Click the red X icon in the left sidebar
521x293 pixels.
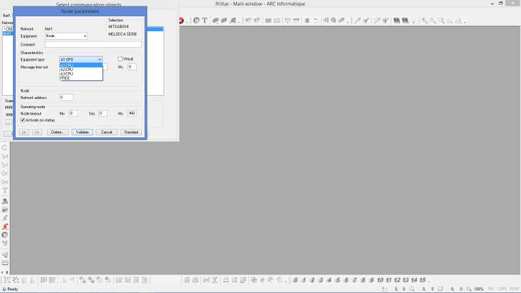click(5, 227)
